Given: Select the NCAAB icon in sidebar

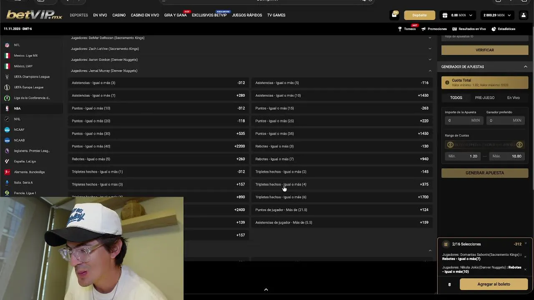Looking at the screenshot, I should [x=7, y=140].
